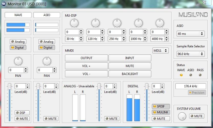The image size is (213, 128).
Task: Click the 4000 Hz band gain knob
Action: [x=160, y=23]
